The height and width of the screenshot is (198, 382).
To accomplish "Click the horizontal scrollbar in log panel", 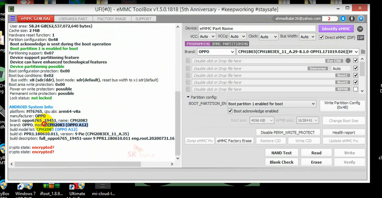I will click(77, 164).
